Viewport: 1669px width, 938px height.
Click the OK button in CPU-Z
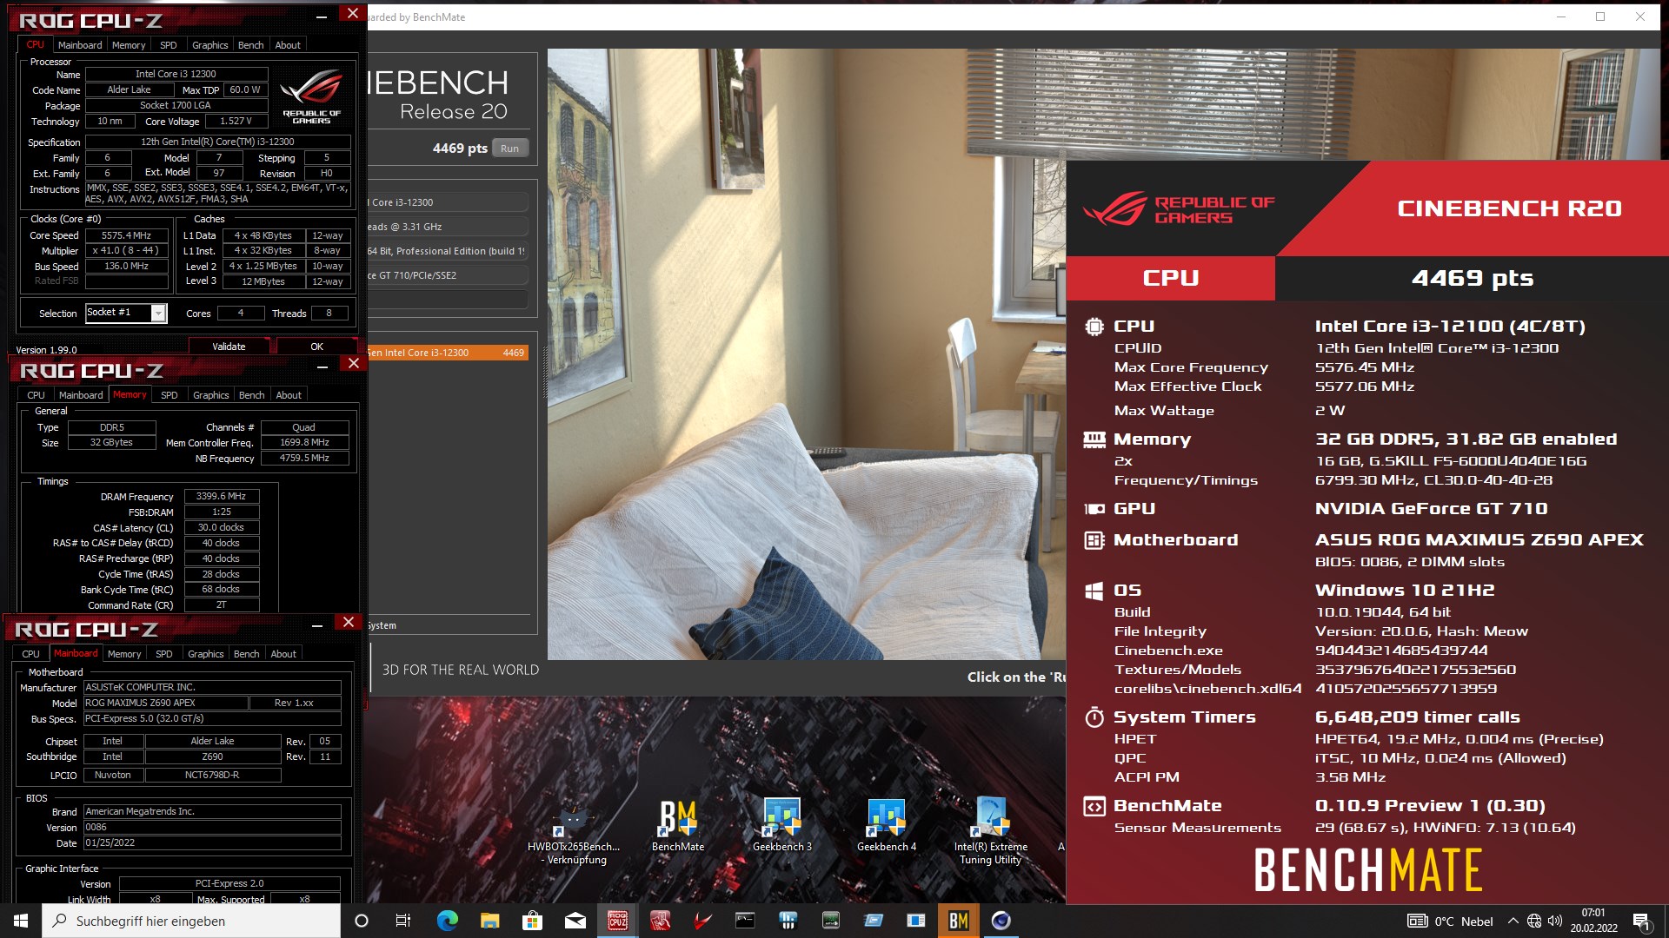tap(317, 347)
